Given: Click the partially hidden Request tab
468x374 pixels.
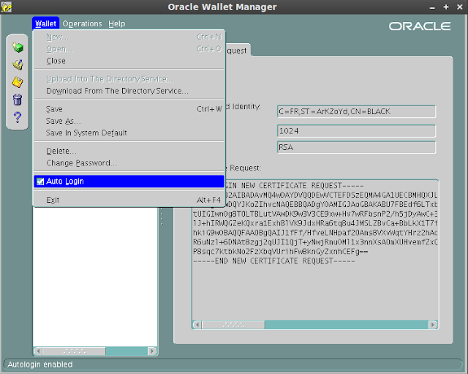Looking at the screenshot, I should click(x=237, y=51).
